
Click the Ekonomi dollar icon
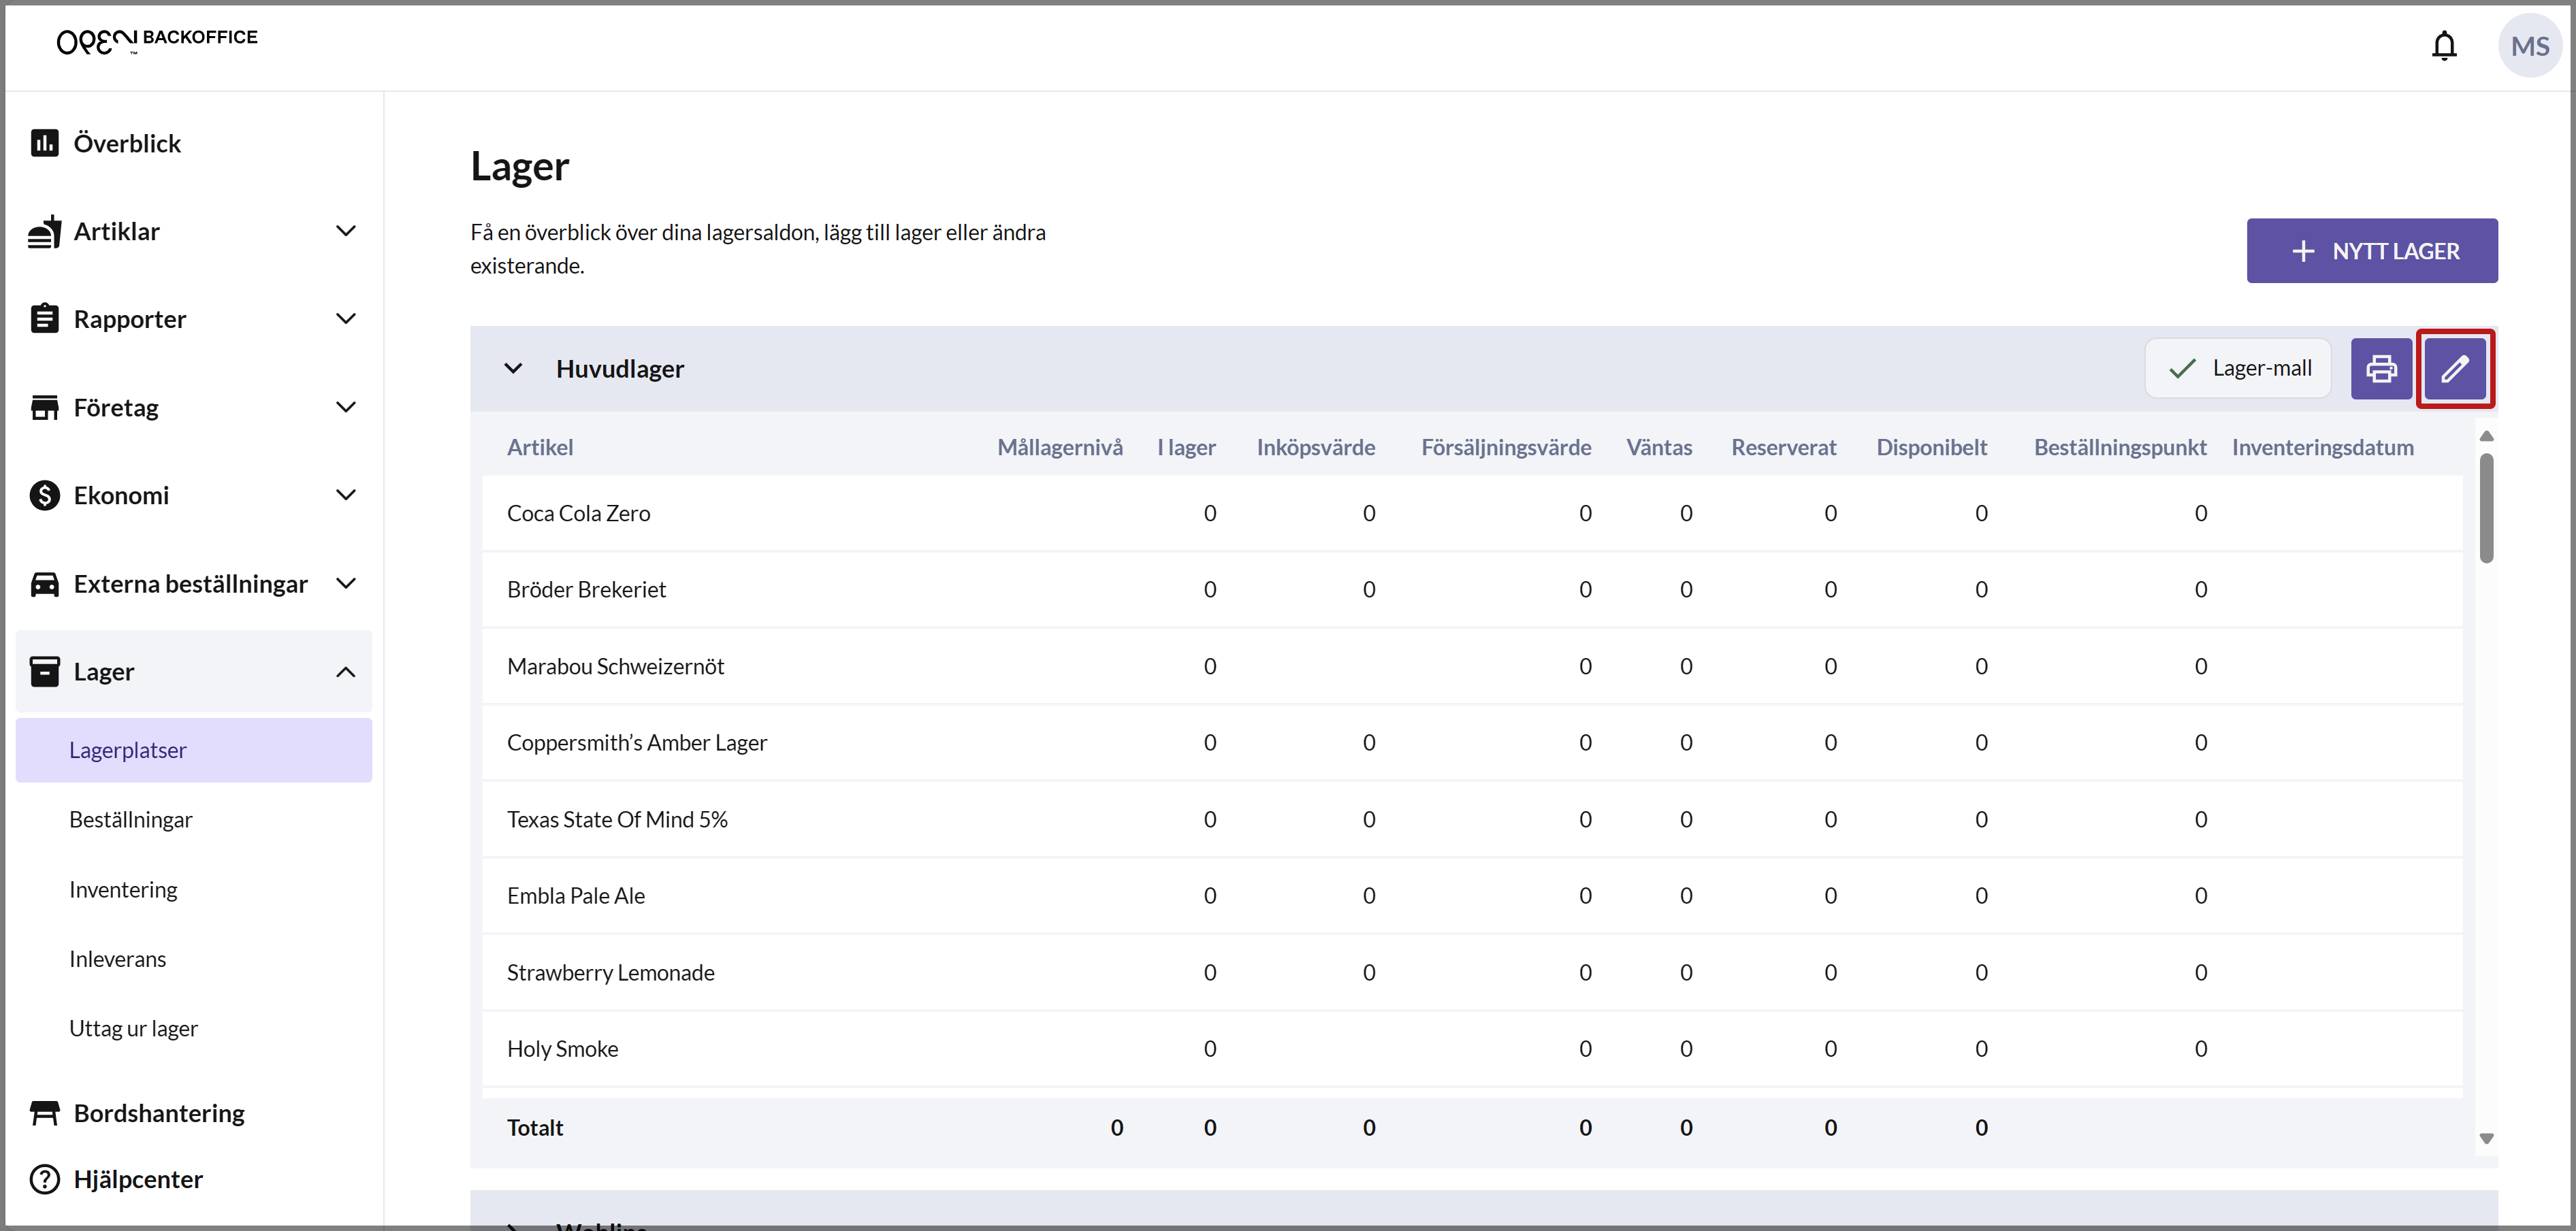(x=44, y=495)
